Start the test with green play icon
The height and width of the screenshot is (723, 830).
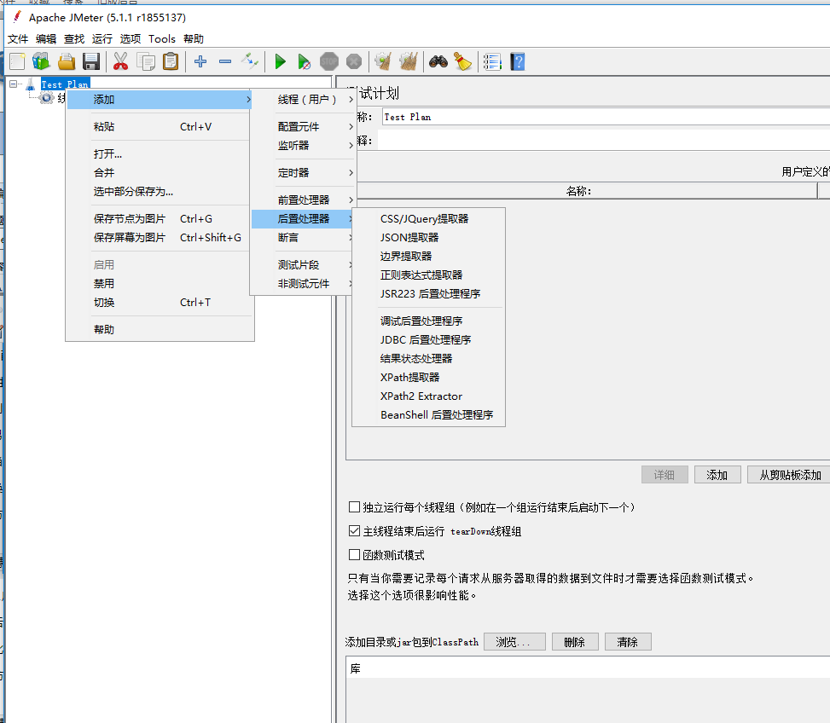(x=280, y=62)
